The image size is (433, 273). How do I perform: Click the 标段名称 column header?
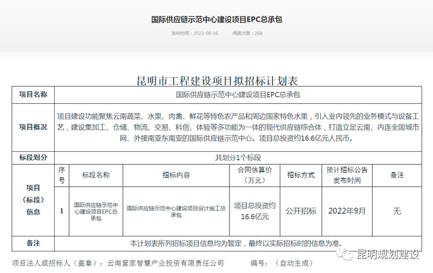tap(96, 175)
